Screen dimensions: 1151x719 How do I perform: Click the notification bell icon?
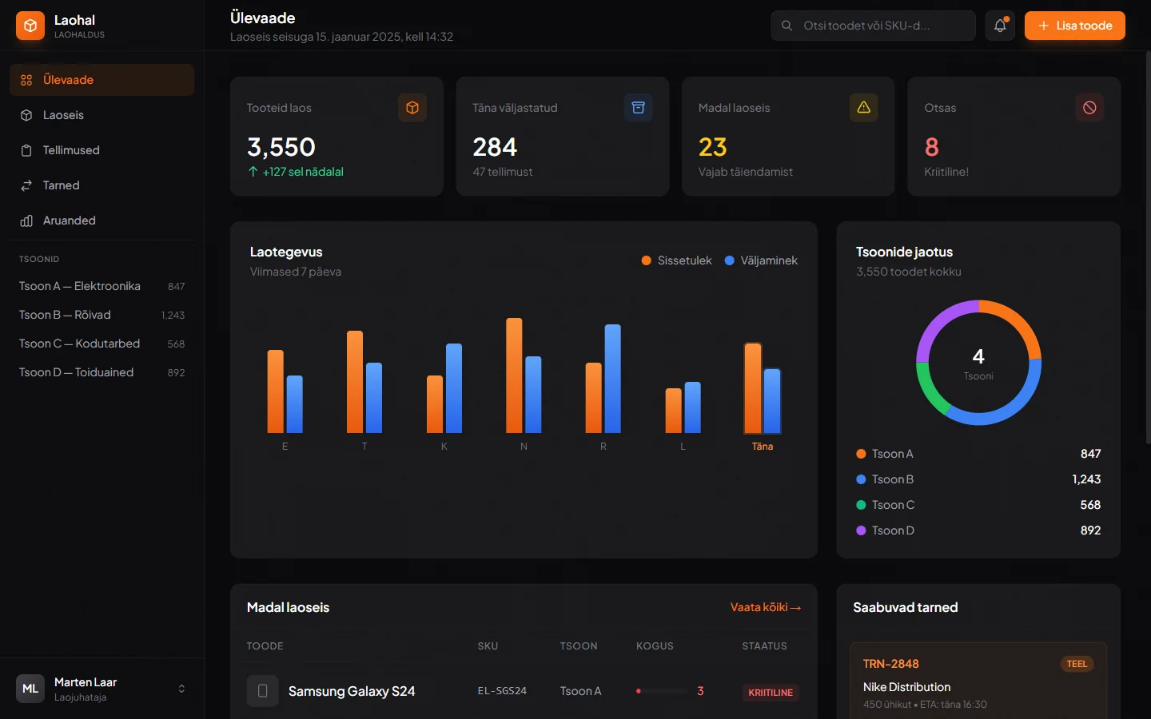pos(1000,26)
